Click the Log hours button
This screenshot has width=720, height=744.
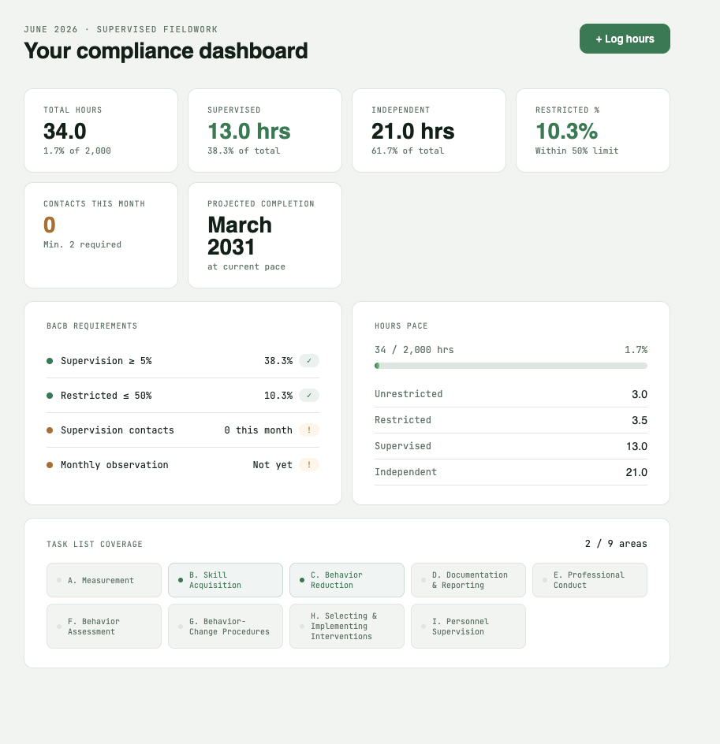[x=625, y=39]
